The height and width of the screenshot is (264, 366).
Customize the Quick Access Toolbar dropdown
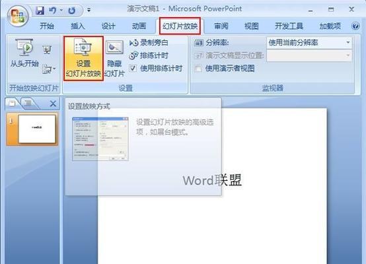click(89, 10)
